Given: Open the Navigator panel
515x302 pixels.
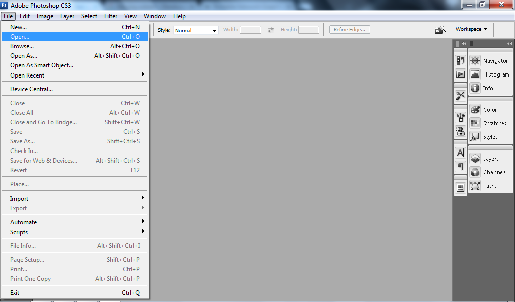Looking at the screenshot, I should tap(490, 61).
